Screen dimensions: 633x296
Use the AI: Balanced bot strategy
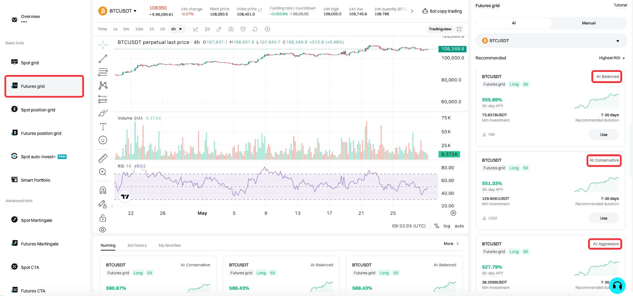click(x=603, y=135)
